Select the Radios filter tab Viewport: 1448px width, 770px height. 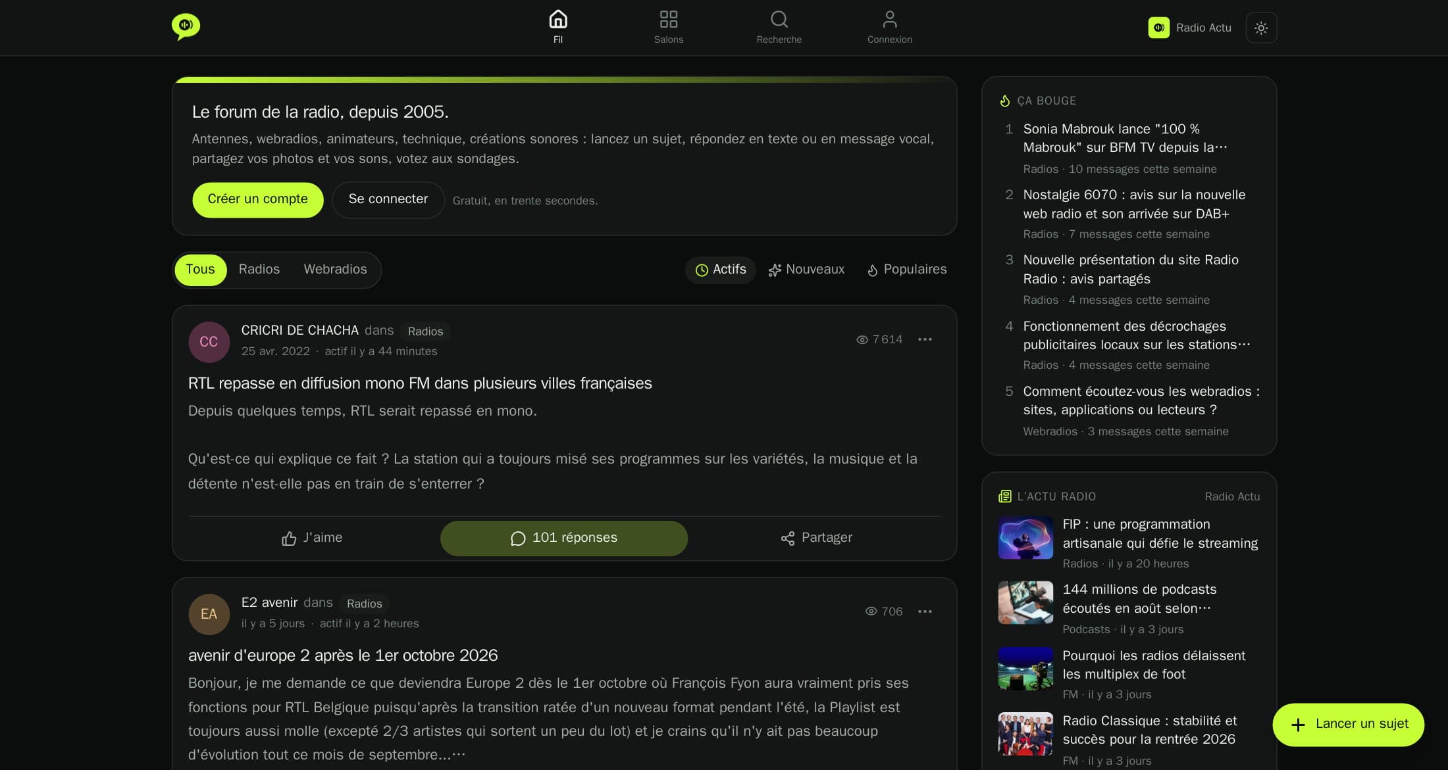259,270
